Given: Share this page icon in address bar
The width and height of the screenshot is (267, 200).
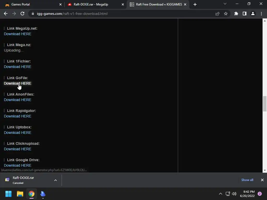Looking at the screenshot, I should pyautogui.click(x=217, y=14).
